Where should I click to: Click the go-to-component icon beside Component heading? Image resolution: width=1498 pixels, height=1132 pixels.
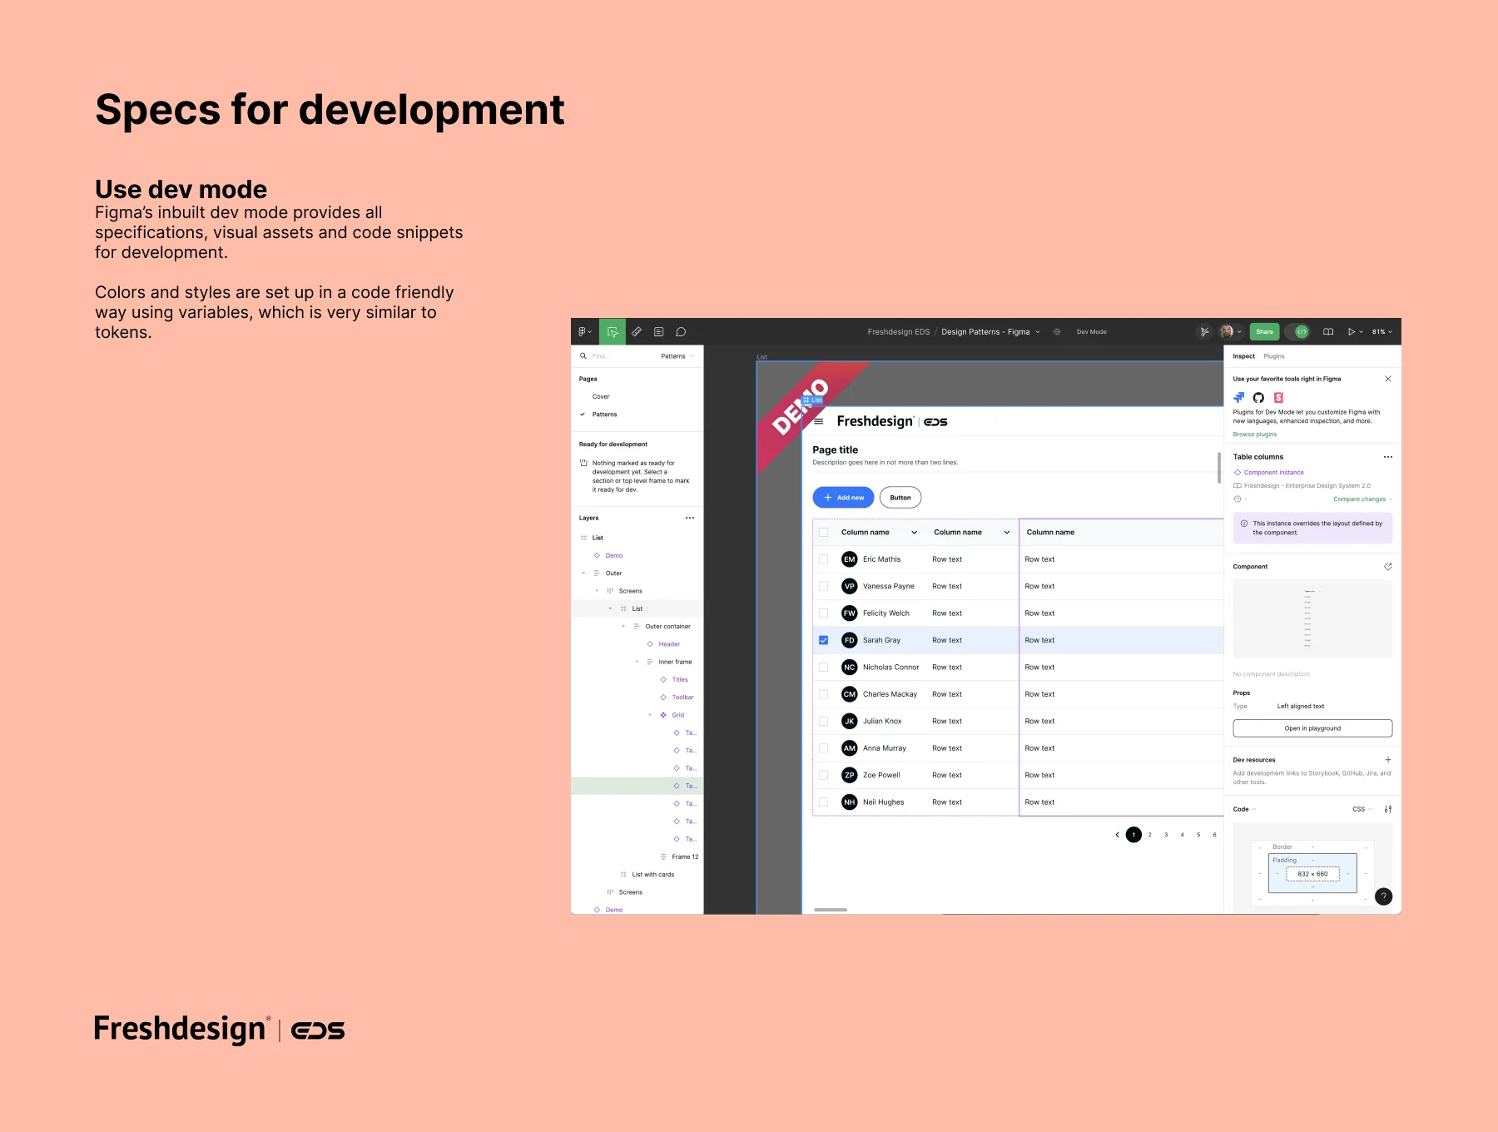coord(1387,567)
